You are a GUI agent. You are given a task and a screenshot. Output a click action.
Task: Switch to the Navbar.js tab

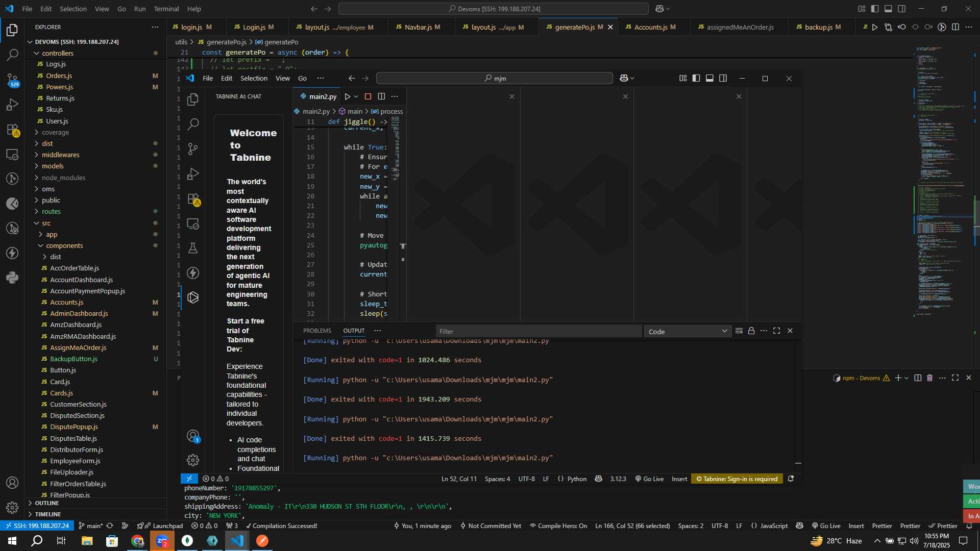click(x=421, y=27)
